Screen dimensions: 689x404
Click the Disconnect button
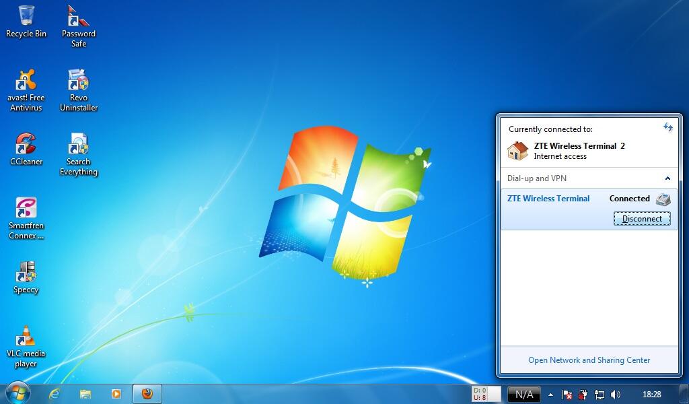pyautogui.click(x=642, y=218)
